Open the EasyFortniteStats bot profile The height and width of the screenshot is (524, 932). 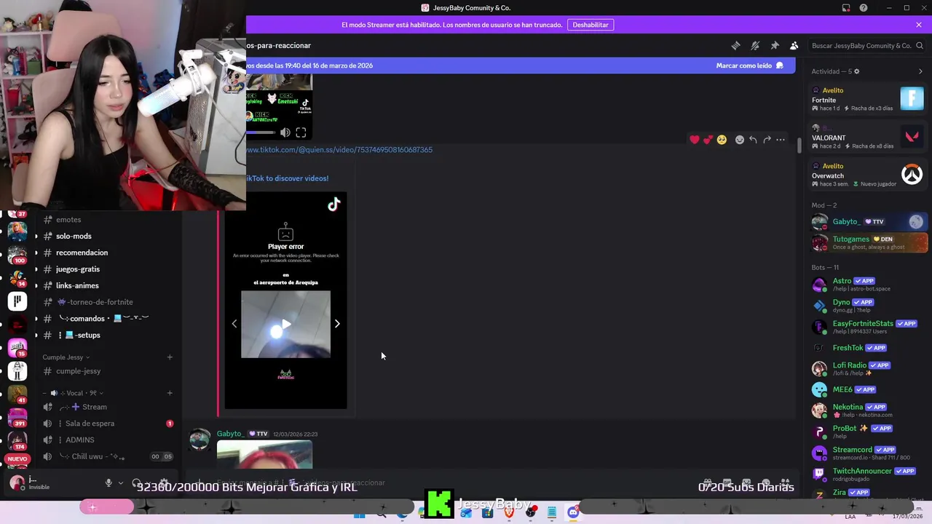(869, 327)
